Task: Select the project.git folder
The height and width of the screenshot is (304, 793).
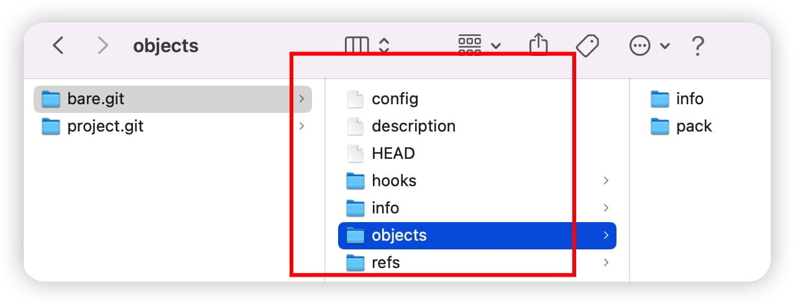Action: [x=173, y=126]
